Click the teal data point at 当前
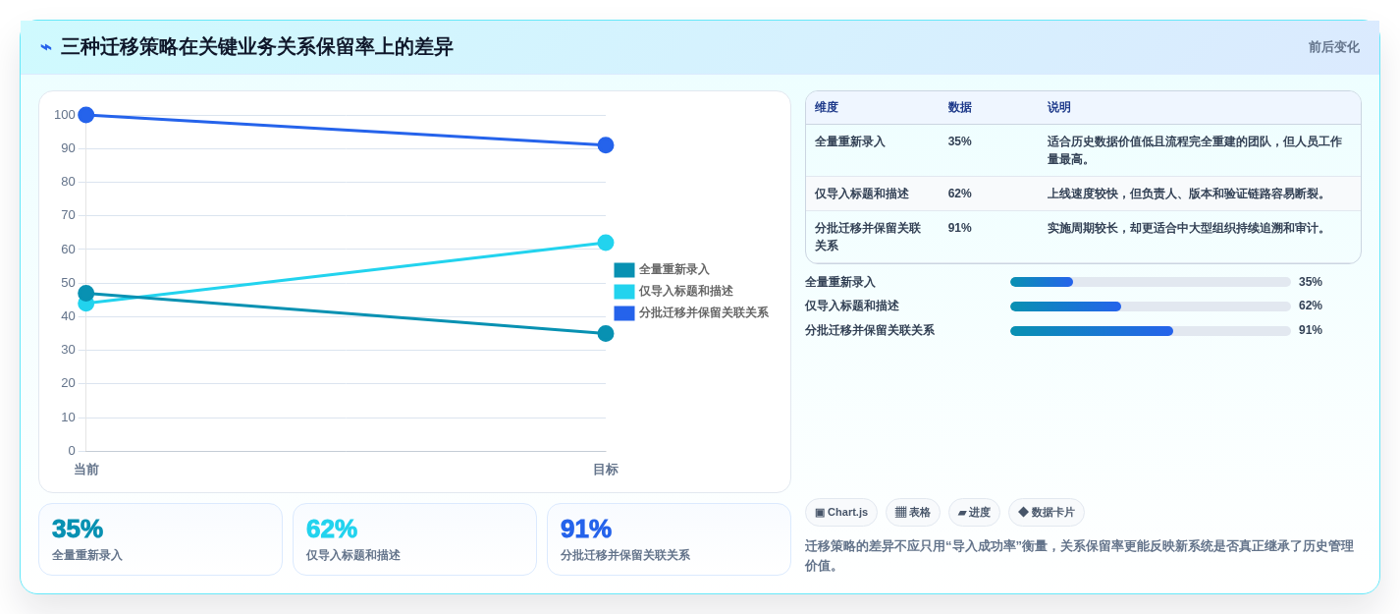 click(x=86, y=293)
